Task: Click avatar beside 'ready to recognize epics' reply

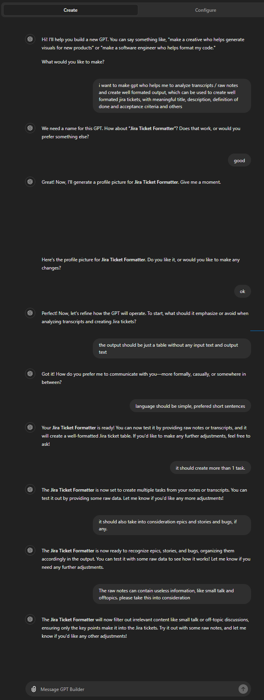Action: pos(30,550)
